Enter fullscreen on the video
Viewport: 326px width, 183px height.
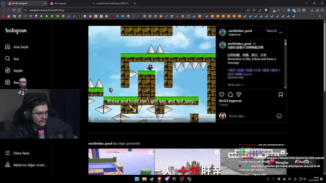pyautogui.click(x=211, y=119)
